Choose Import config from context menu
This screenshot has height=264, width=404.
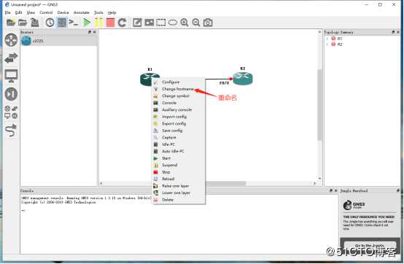[x=179, y=117]
